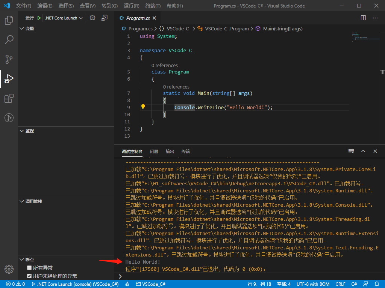Open launch.json via the gear icon

[x=92, y=18]
